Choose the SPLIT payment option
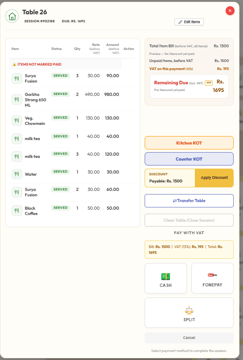243x360 pixels. pyautogui.click(x=189, y=313)
